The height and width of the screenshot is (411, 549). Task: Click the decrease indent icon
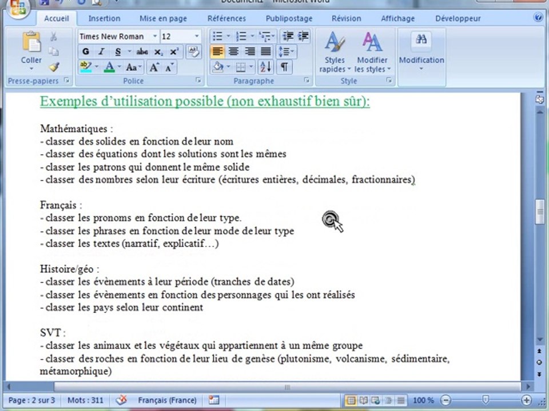tap(288, 36)
